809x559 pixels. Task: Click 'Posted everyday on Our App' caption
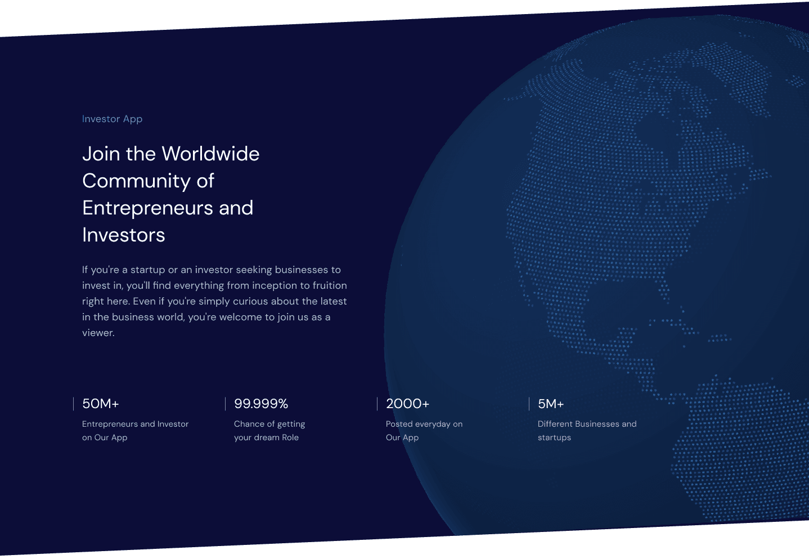pyautogui.click(x=424, y=431)
